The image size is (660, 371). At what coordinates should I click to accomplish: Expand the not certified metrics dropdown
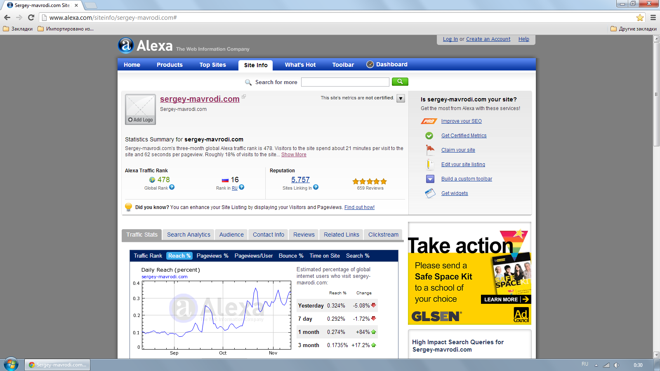(x=401, y=99)
